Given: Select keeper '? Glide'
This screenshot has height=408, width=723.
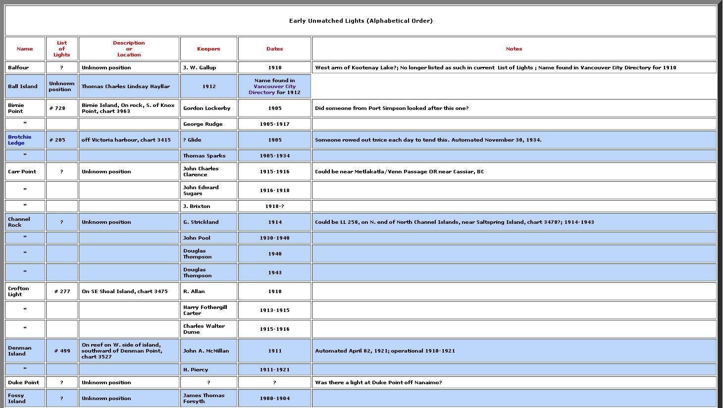Looking at the screenshot, I should (x=208, y=140).
